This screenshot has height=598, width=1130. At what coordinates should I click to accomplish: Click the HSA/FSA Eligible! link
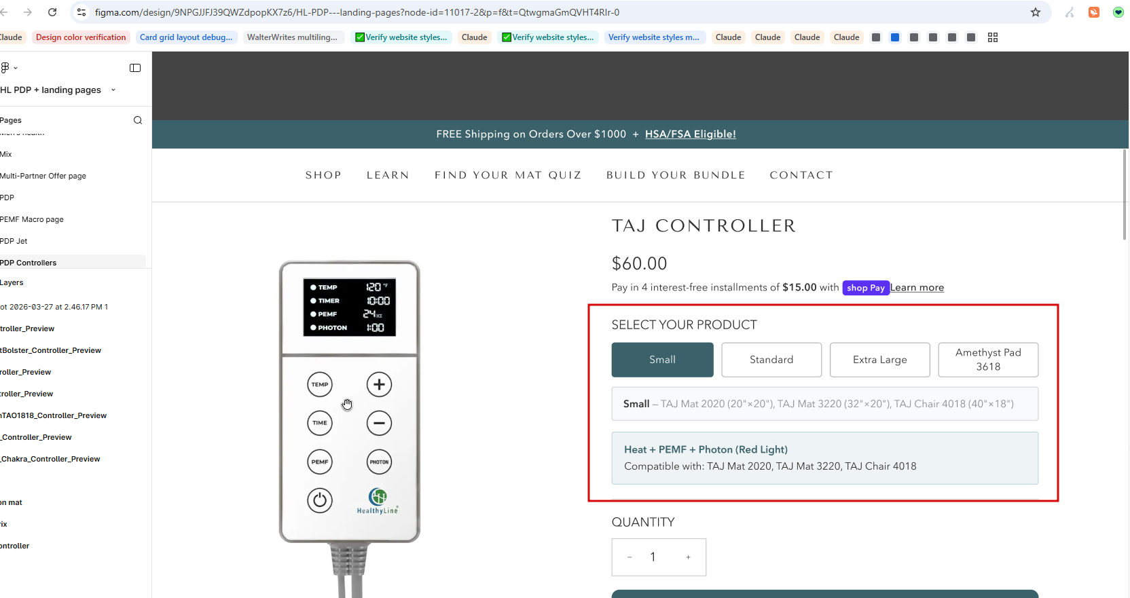691,134
